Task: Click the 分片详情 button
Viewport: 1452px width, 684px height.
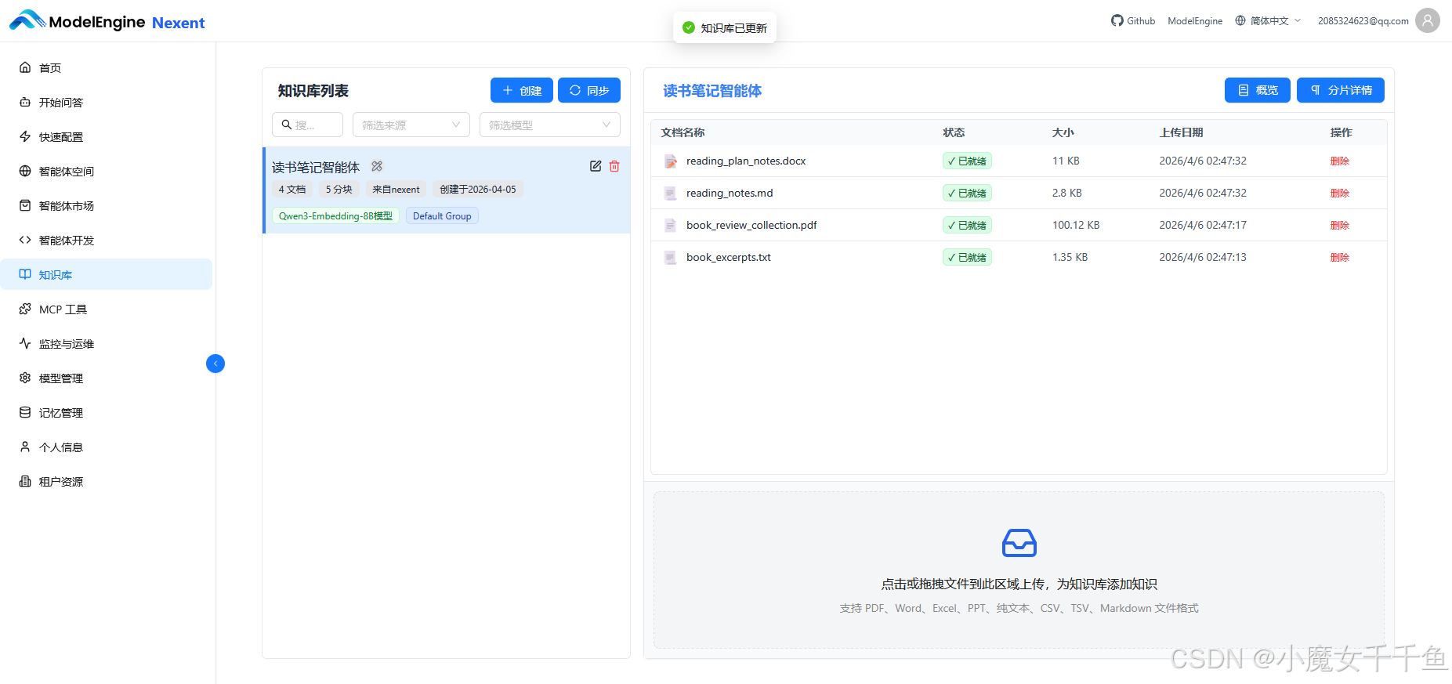Action: click(x=1341, y=90)
